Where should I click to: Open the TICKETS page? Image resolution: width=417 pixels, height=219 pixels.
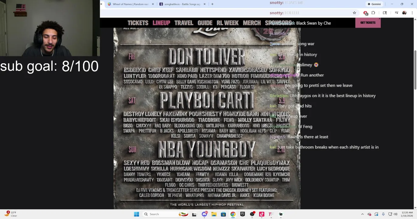point(138,23)
